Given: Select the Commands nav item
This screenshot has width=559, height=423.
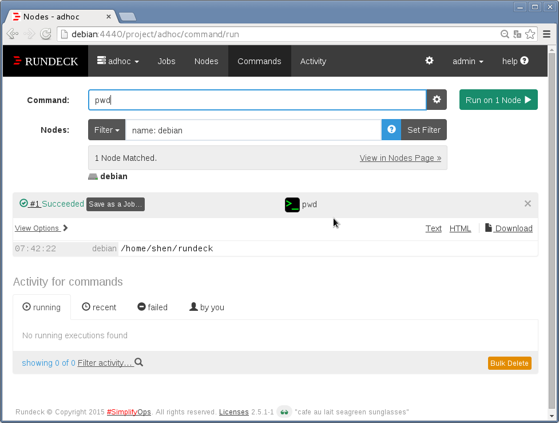Looking at the screenshot, I should [x=259, y=61].
